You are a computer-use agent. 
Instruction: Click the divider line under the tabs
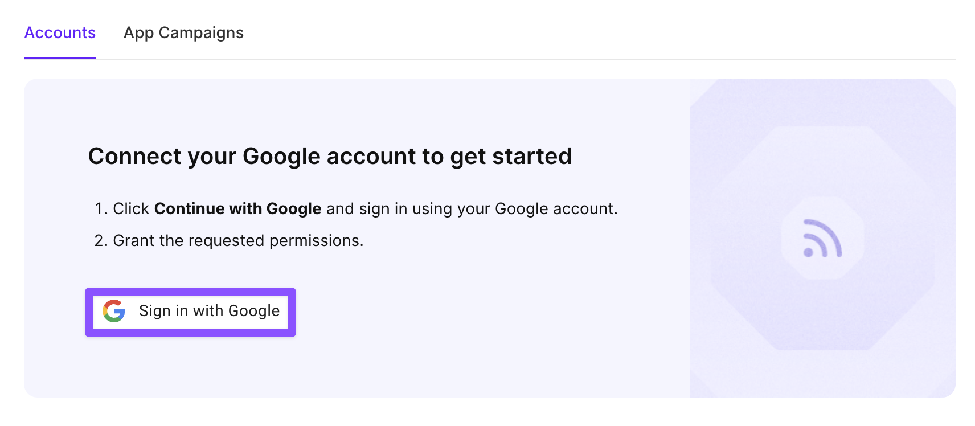[x=513, y=58]
